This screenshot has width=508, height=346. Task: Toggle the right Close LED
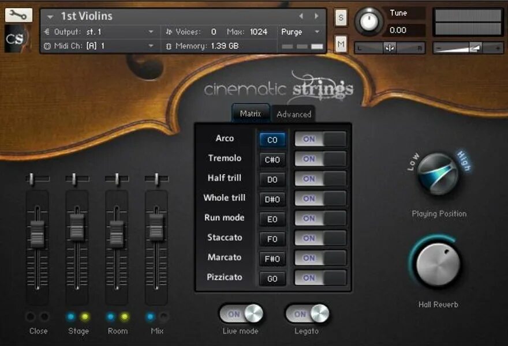click(x=44, y=317)
